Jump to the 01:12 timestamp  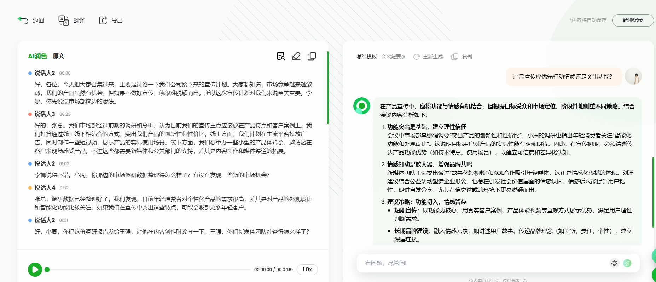tap(64, 188)
